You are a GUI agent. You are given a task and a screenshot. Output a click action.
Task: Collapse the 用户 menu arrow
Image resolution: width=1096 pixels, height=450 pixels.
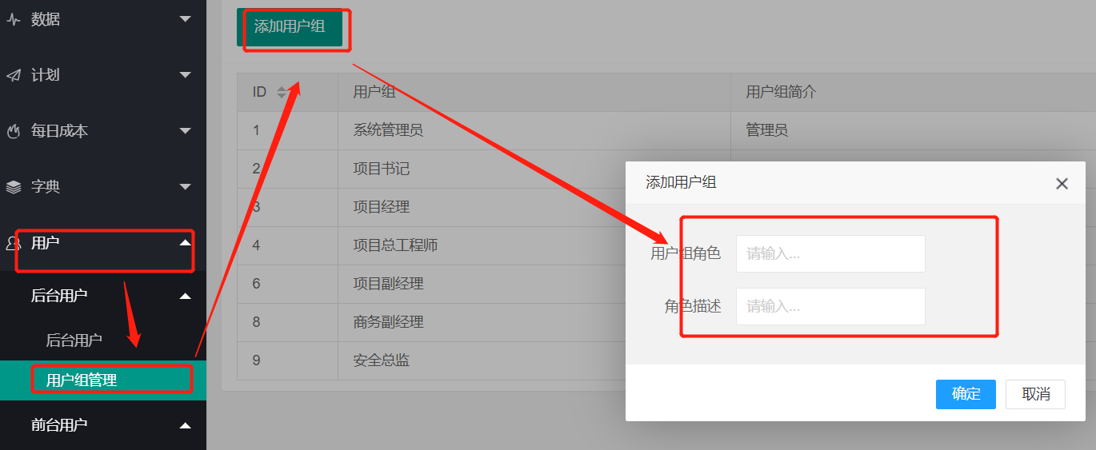(x=186, y=242)
